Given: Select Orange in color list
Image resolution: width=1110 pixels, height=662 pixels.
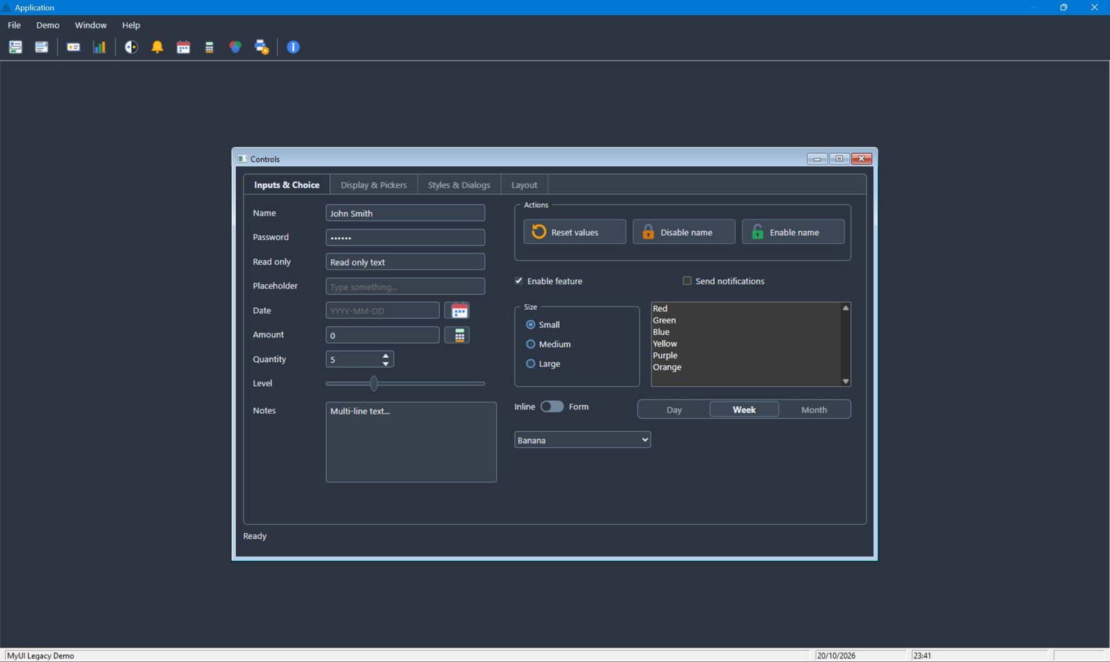Looking at the screenshot, I should click(745, 367).
